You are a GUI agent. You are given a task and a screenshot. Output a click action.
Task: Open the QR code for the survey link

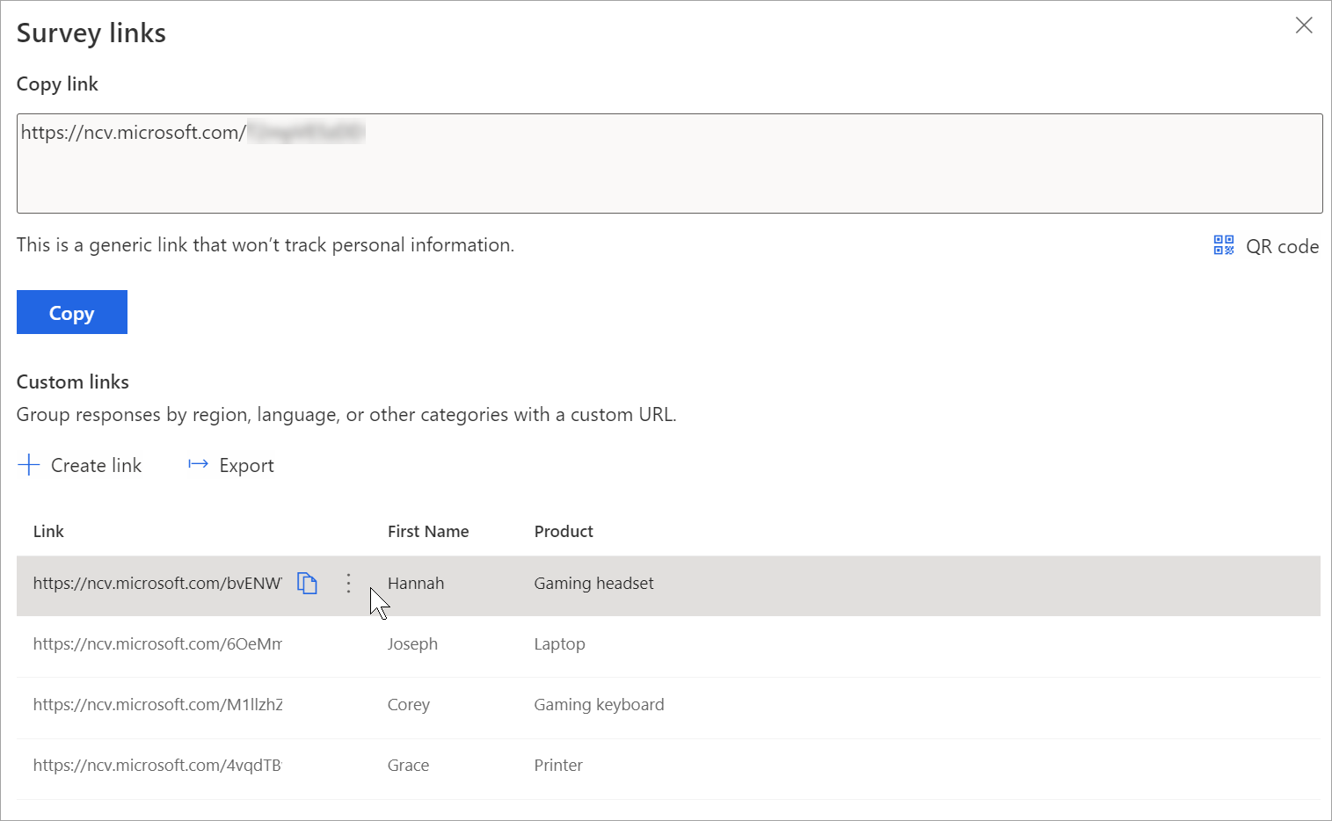coord(1265,246)
